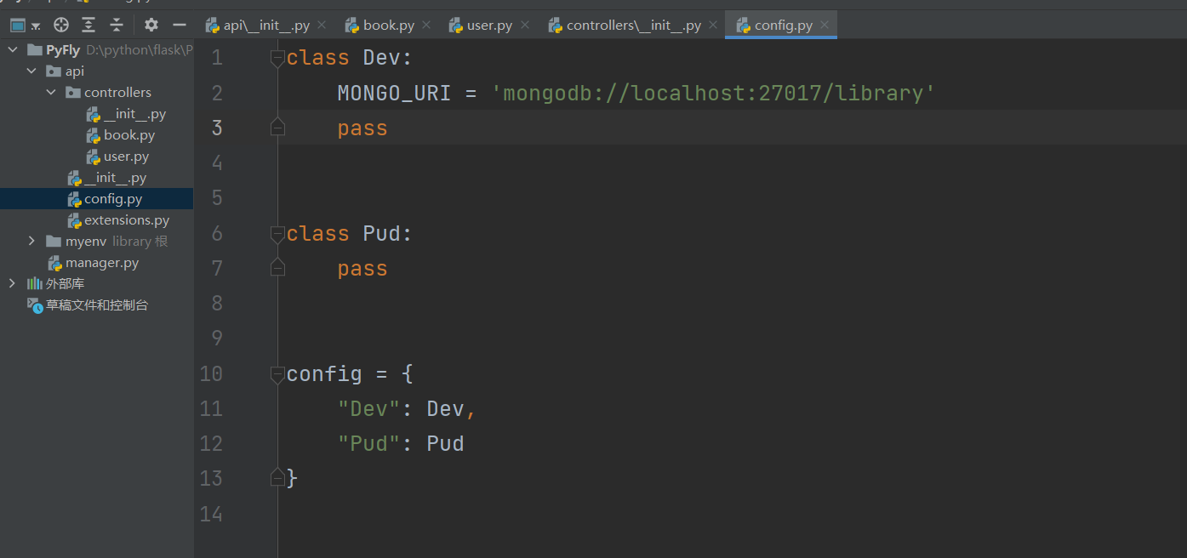Open __init__.py under controllers
Screen dimensions: 1187x558
click(134, 114)
